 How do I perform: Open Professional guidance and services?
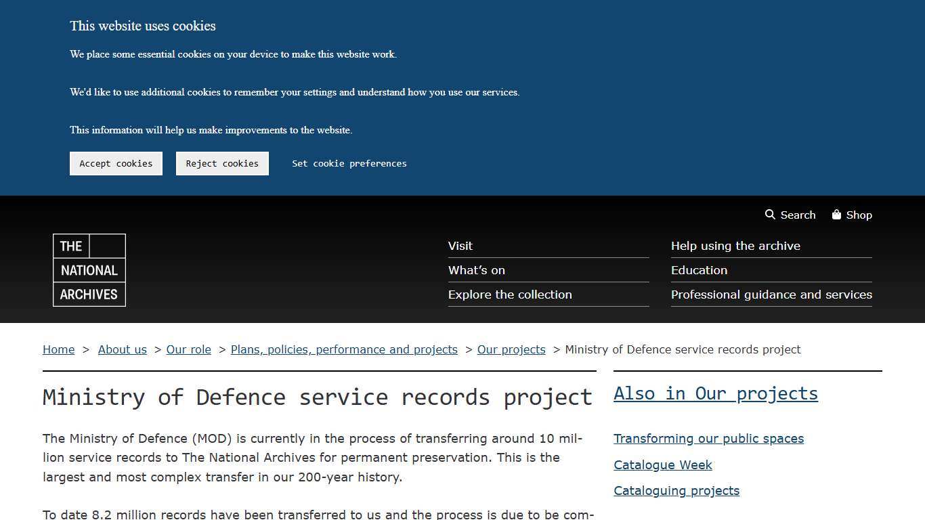pos(771,295)
